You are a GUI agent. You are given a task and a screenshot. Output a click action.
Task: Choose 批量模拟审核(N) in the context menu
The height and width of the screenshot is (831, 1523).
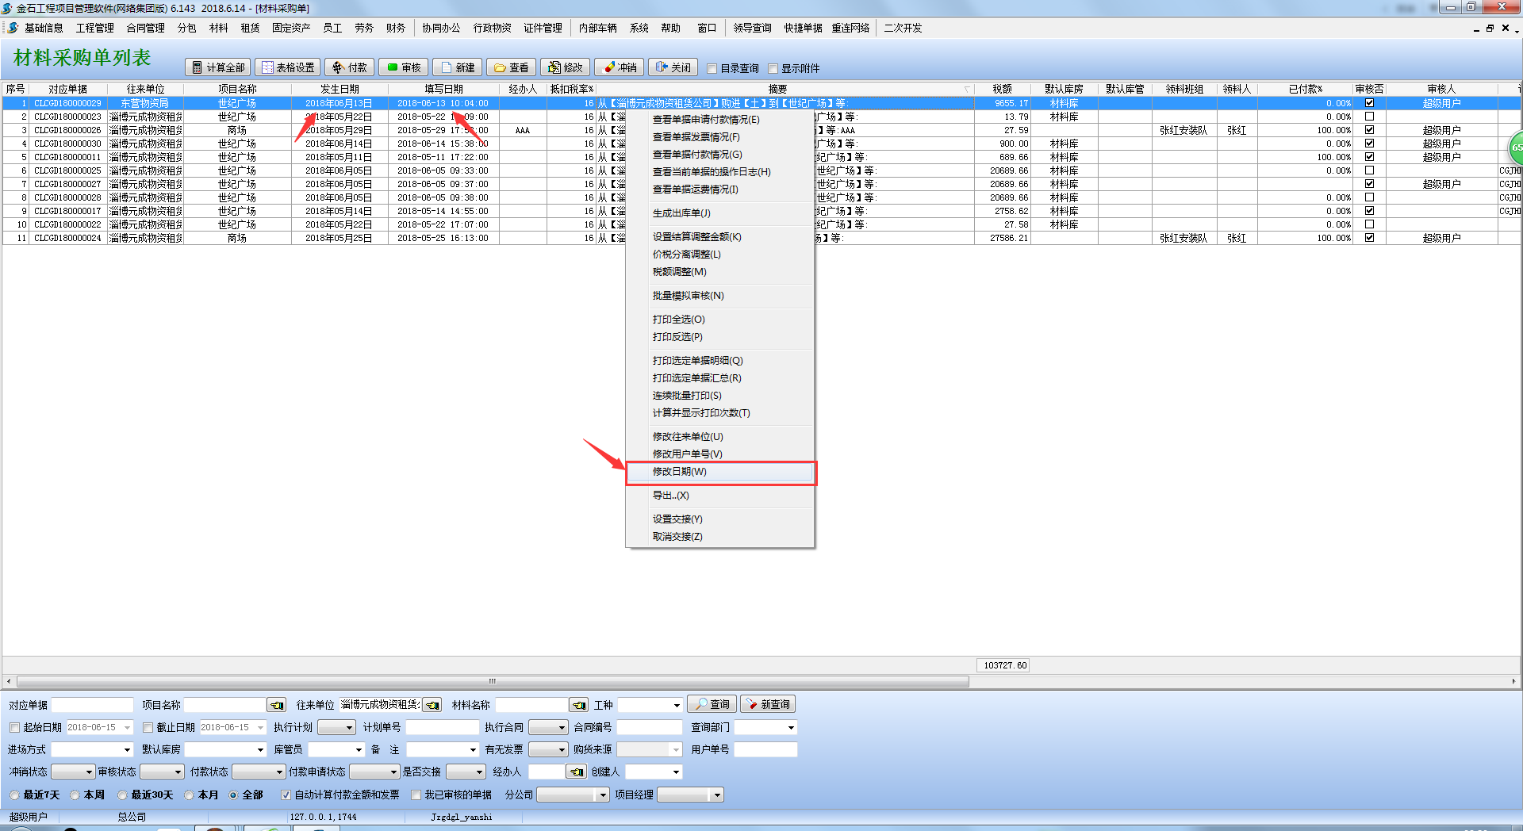coord(720,296)
